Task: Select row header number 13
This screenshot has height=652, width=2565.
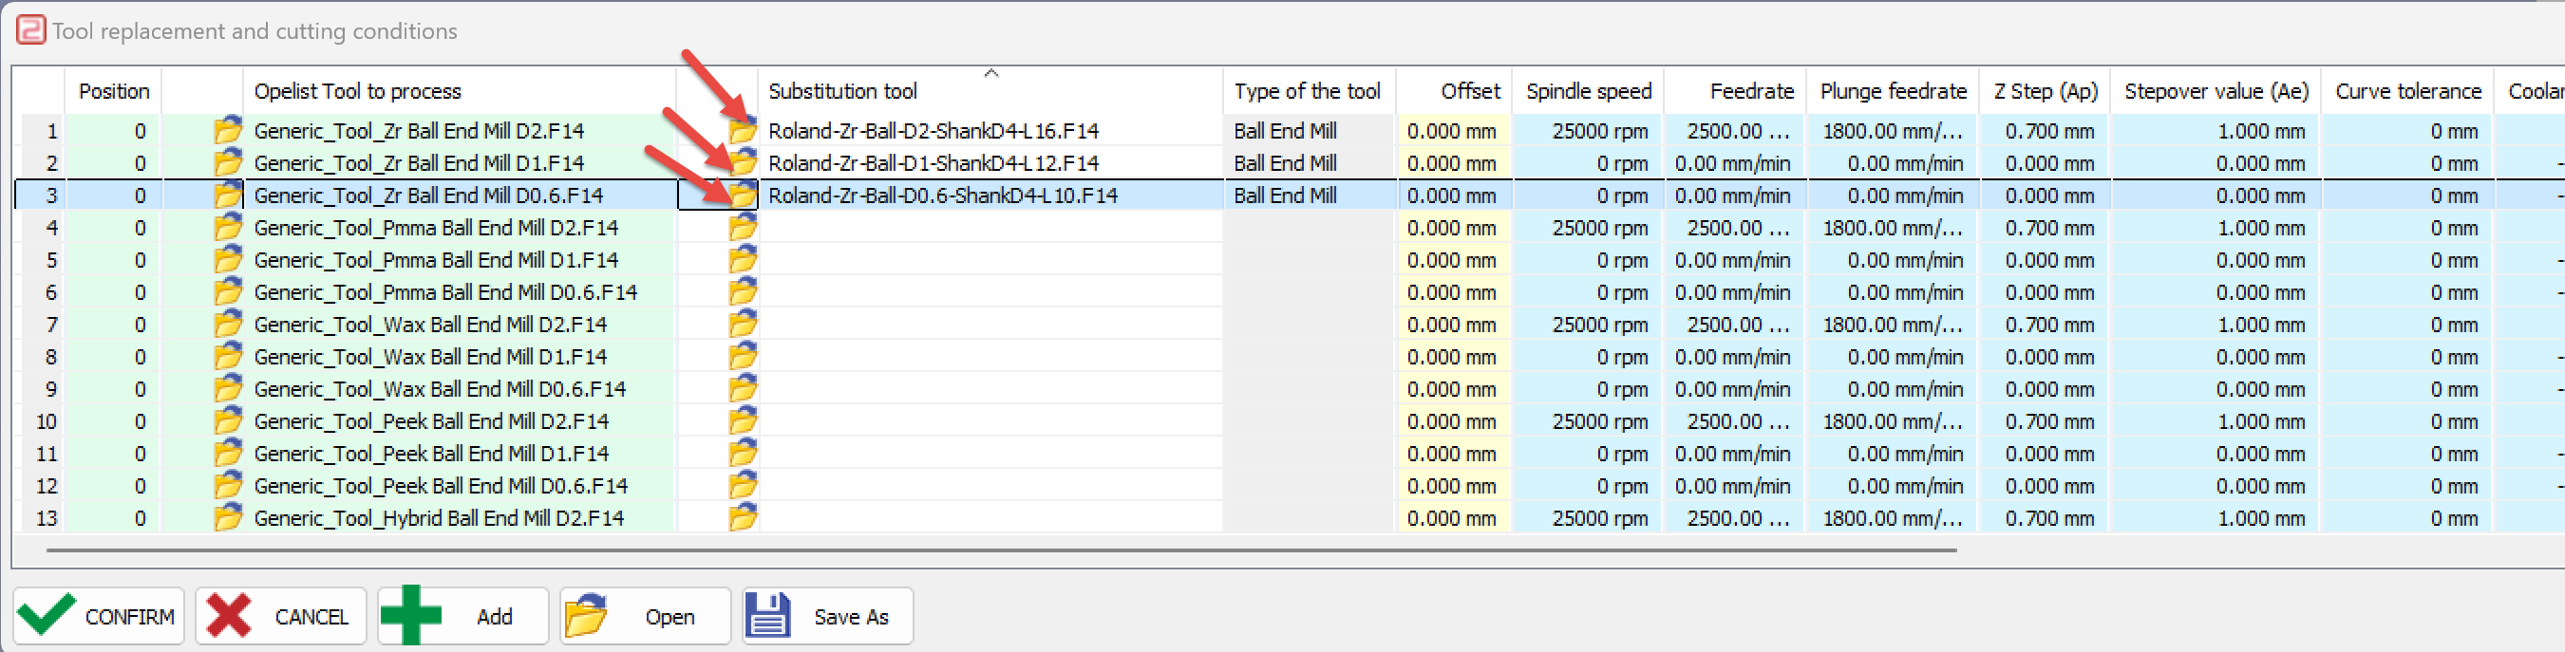Action: [41, 517]
